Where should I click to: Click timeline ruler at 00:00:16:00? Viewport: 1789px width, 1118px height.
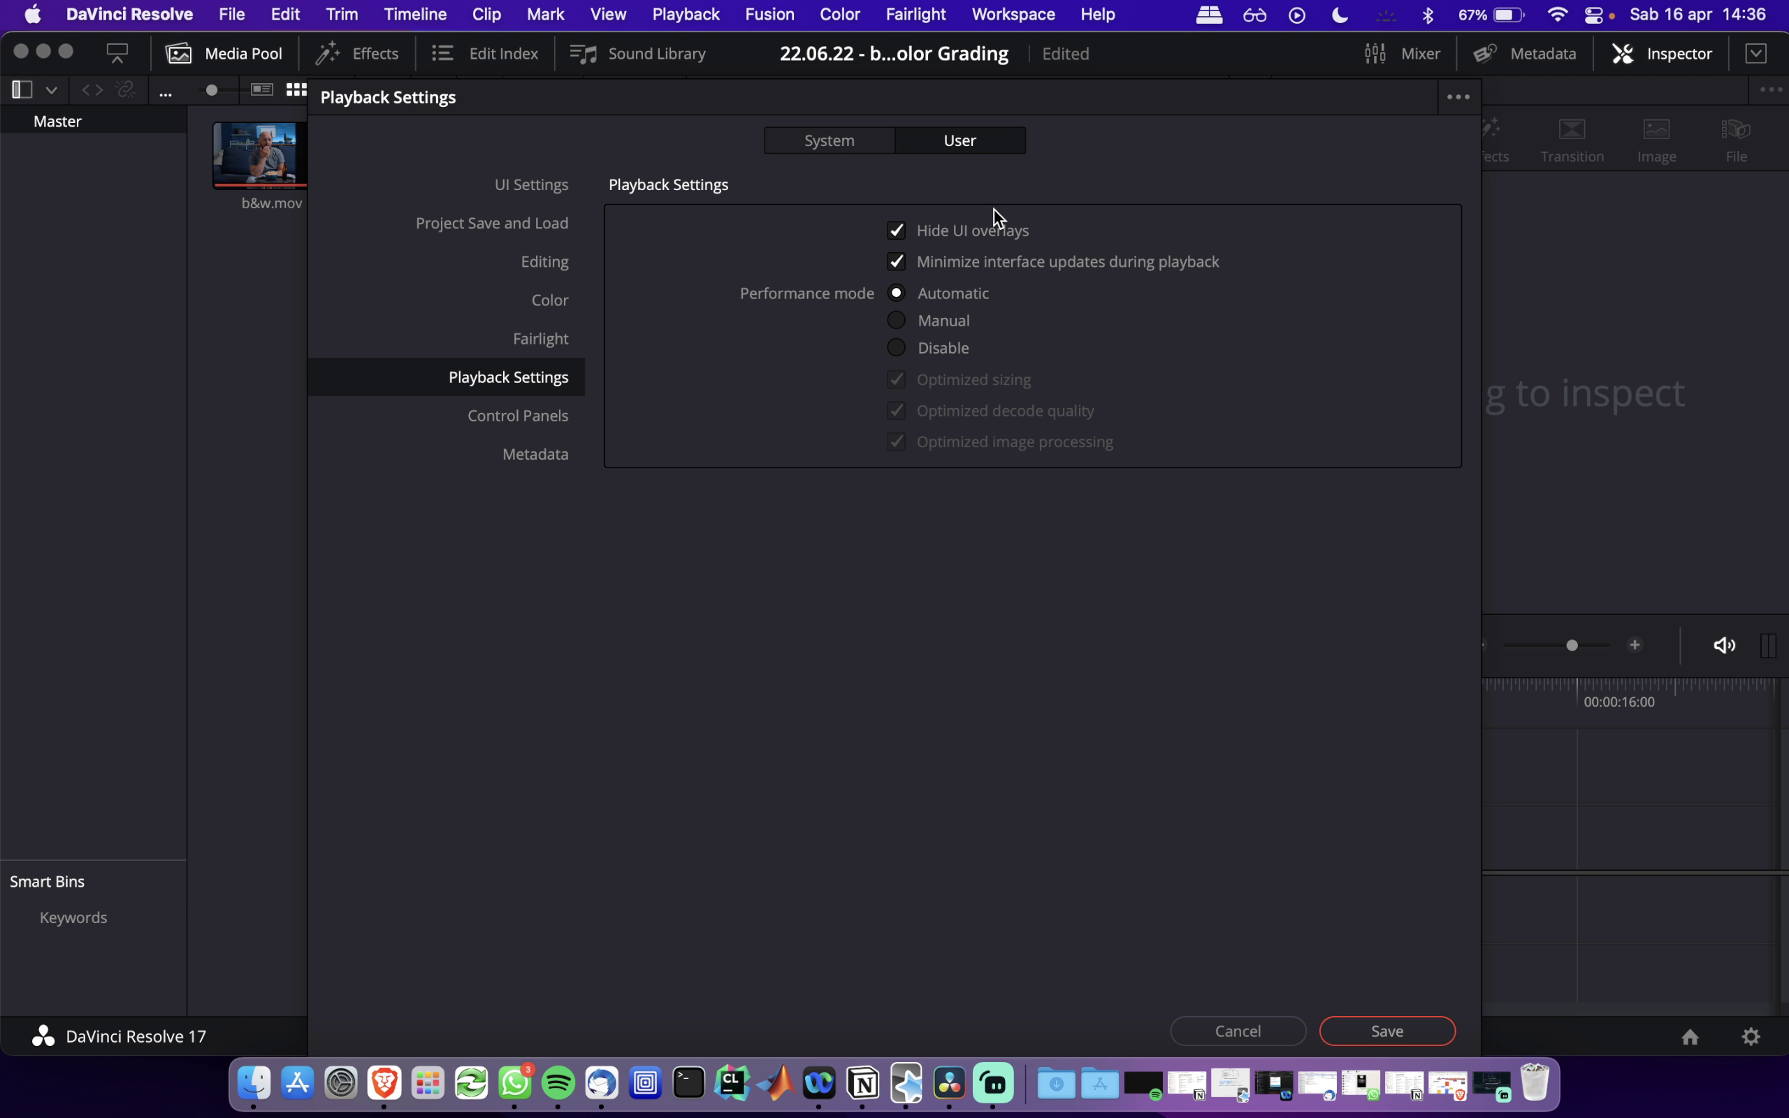pos(1619,702)
